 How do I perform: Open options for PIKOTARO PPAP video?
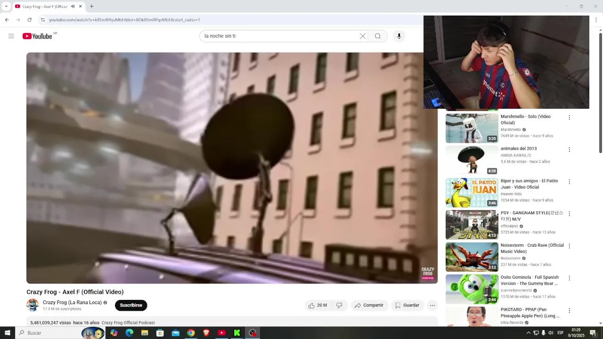coord(569,310)
